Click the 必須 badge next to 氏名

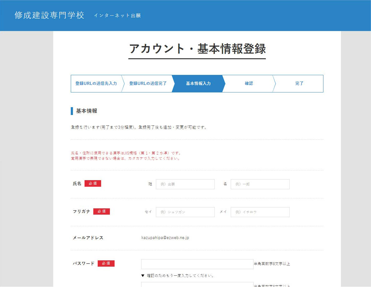[93, 184]
